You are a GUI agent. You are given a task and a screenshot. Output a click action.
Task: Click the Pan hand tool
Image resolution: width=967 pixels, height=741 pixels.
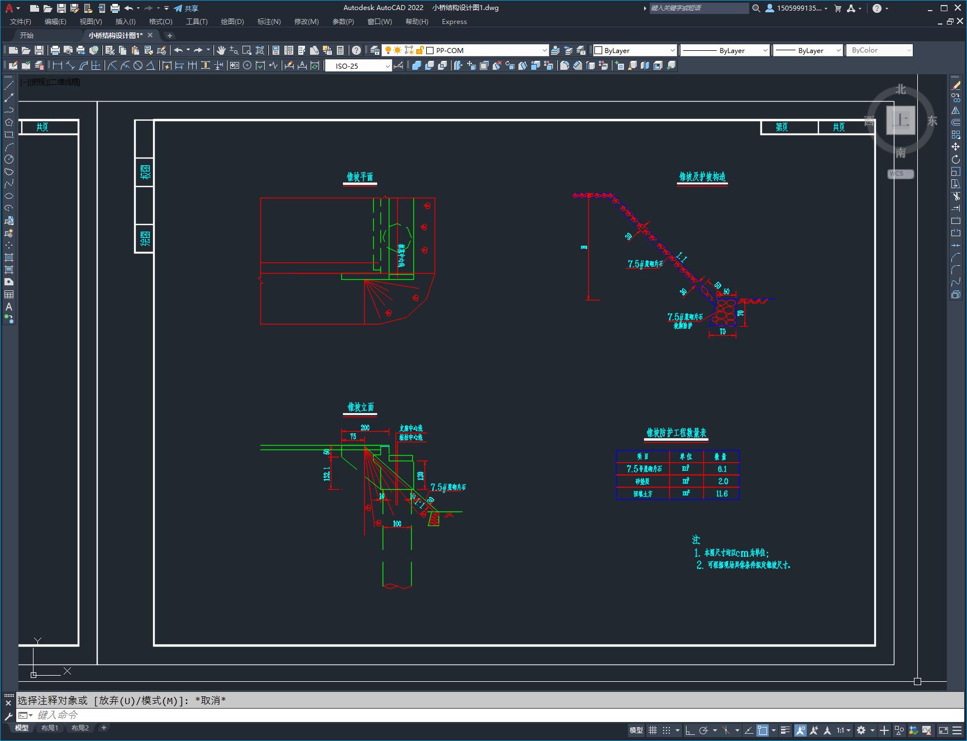point(221,50)
